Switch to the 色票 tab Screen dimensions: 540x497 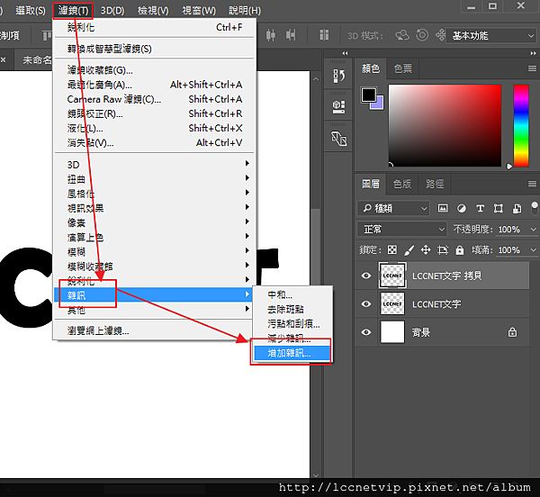tap(403, 68)
